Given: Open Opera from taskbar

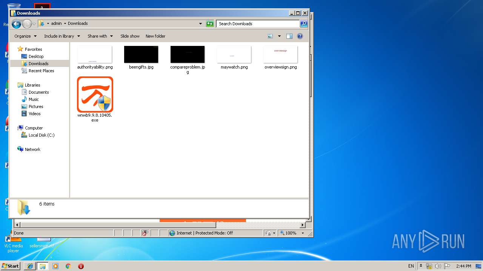Looking at the screenshot, I should tap(81, 266).
